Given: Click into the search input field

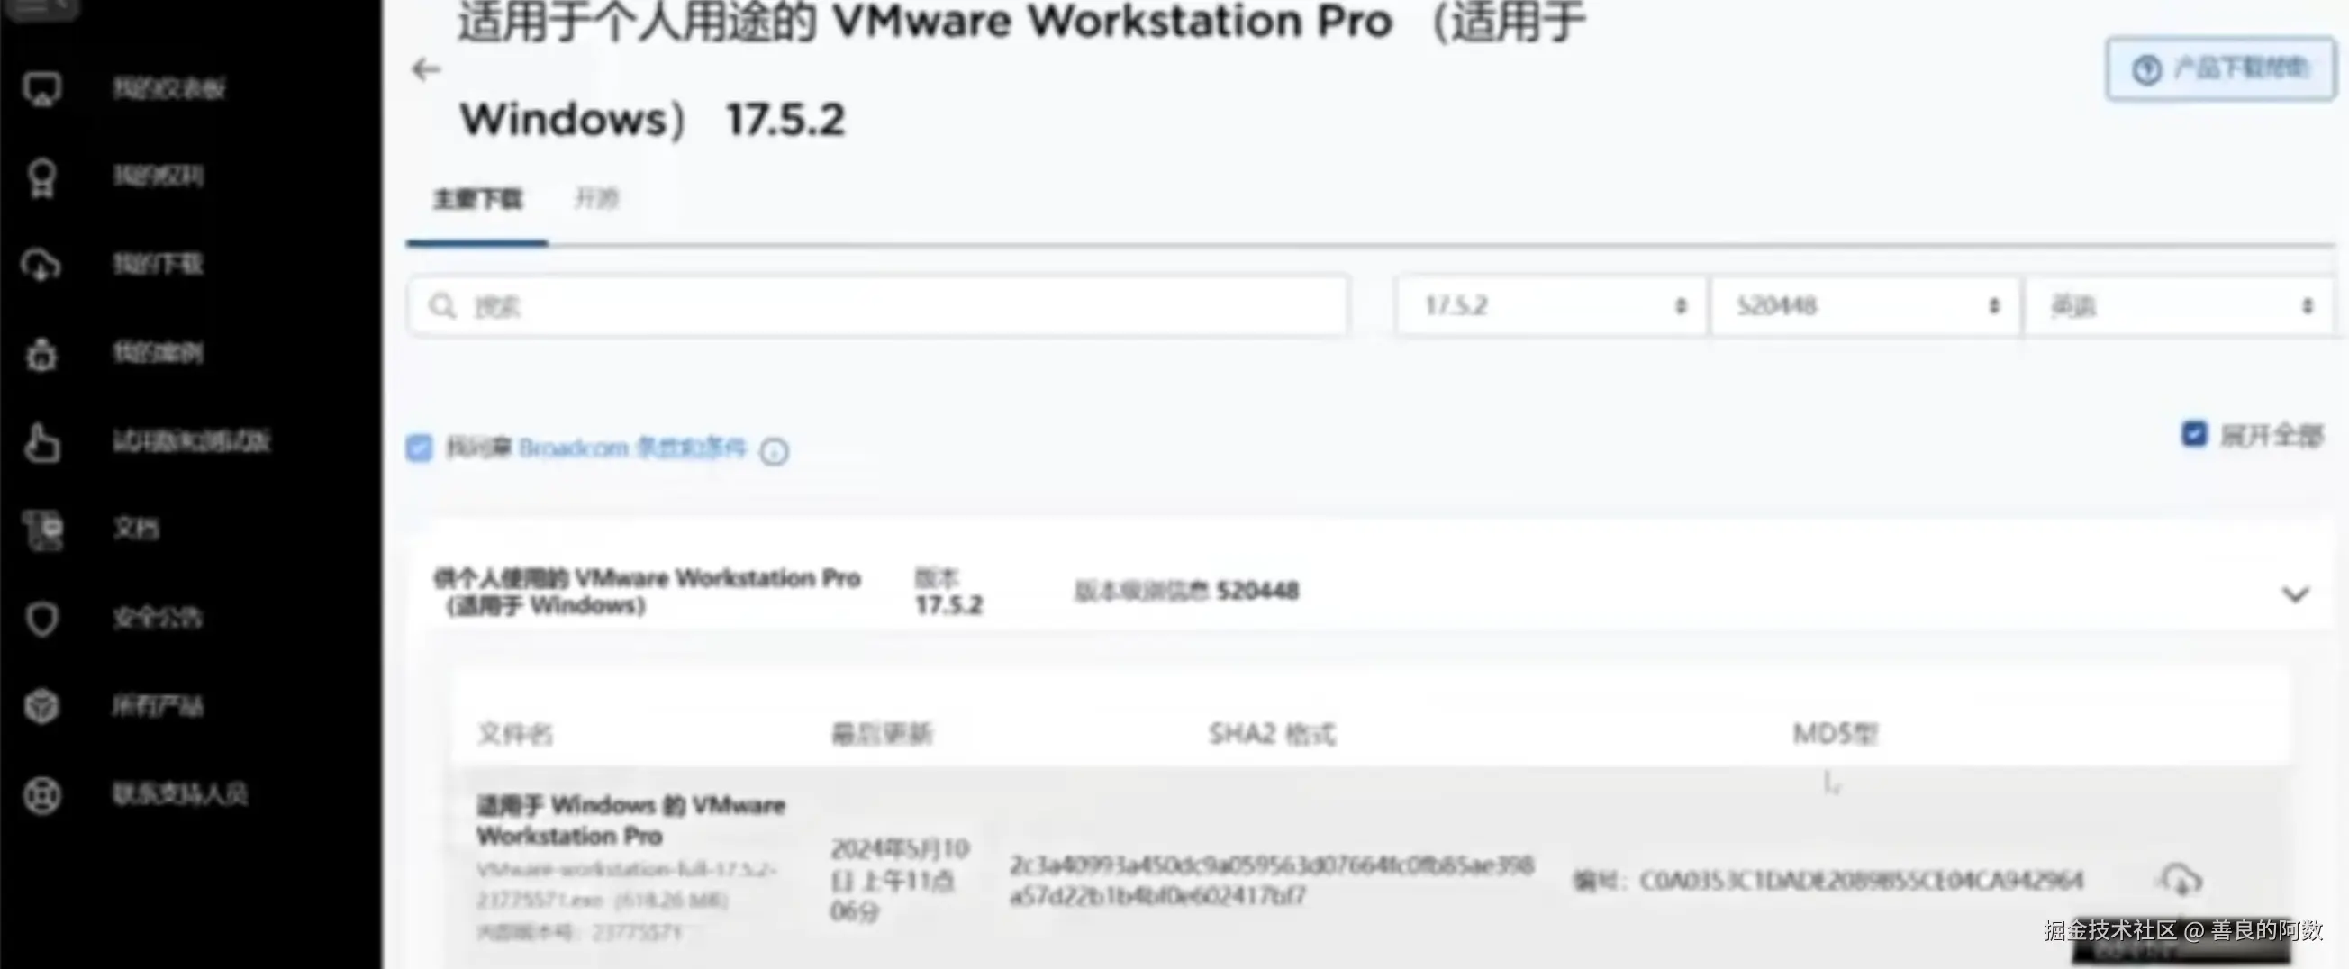Looking at the screenshot, I should (877, 306).
